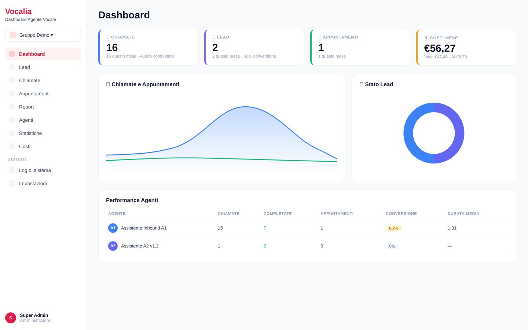Open Statistiche from the sidebar
Screen dimensions: 528x330
point(43,133)
